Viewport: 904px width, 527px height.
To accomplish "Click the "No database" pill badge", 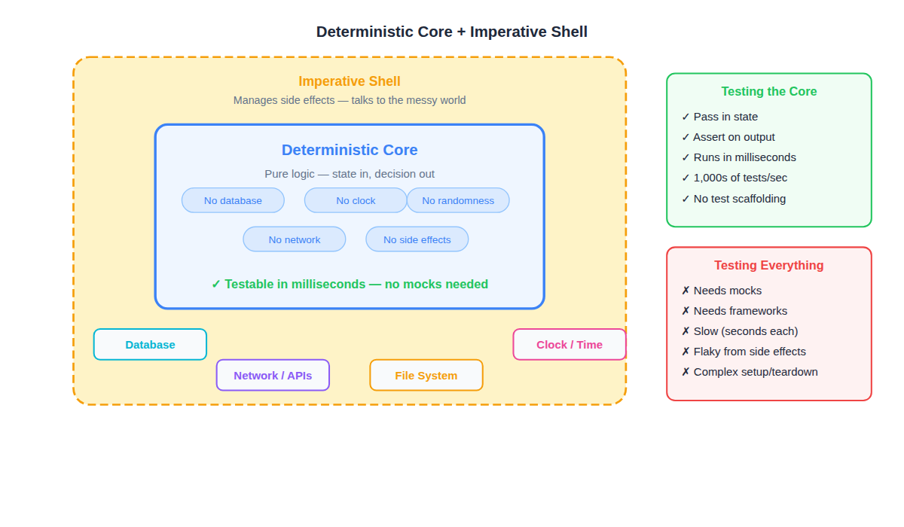I will click(233, 200).
